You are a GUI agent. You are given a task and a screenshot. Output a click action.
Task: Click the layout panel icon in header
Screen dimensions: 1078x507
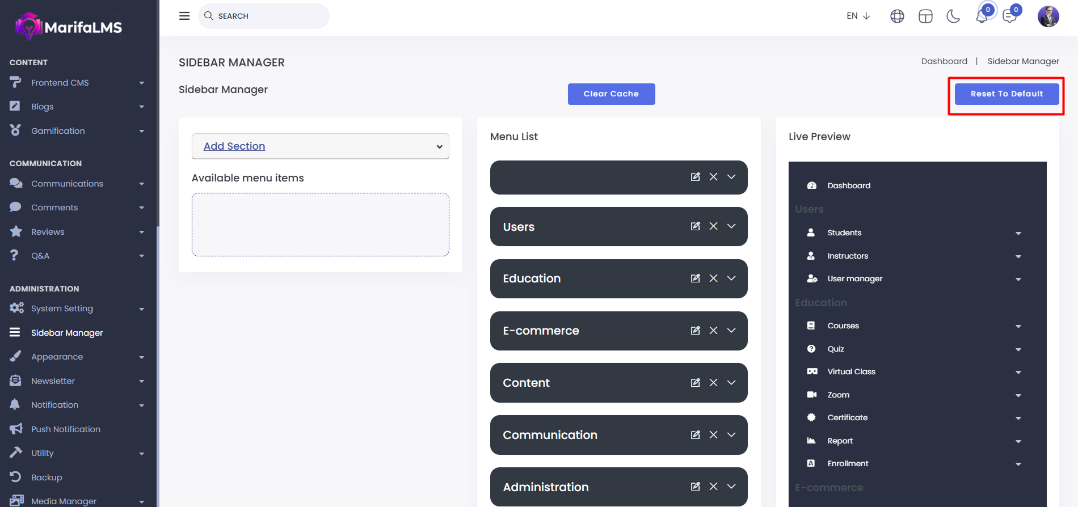(x=925, y=16)
